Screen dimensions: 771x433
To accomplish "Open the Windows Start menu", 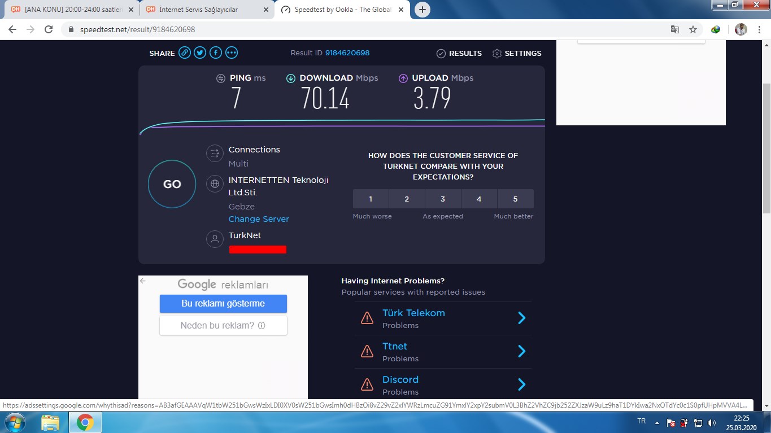I will point(14,422).
